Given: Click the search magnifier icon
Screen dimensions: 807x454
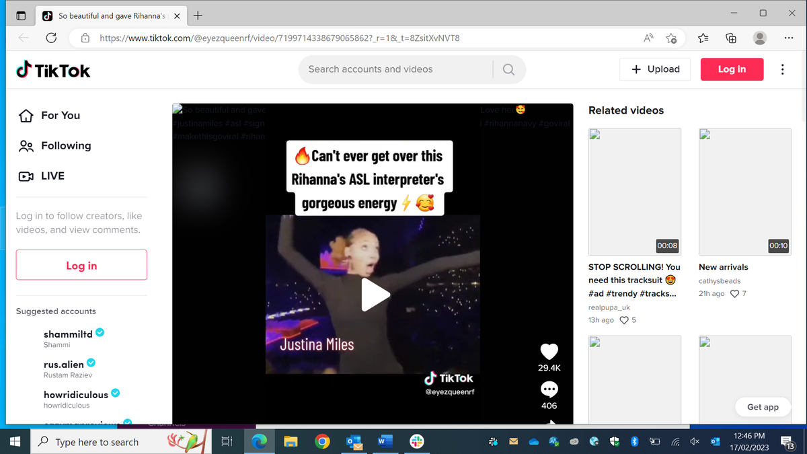Looking at the screenshot, I should 508,69.
